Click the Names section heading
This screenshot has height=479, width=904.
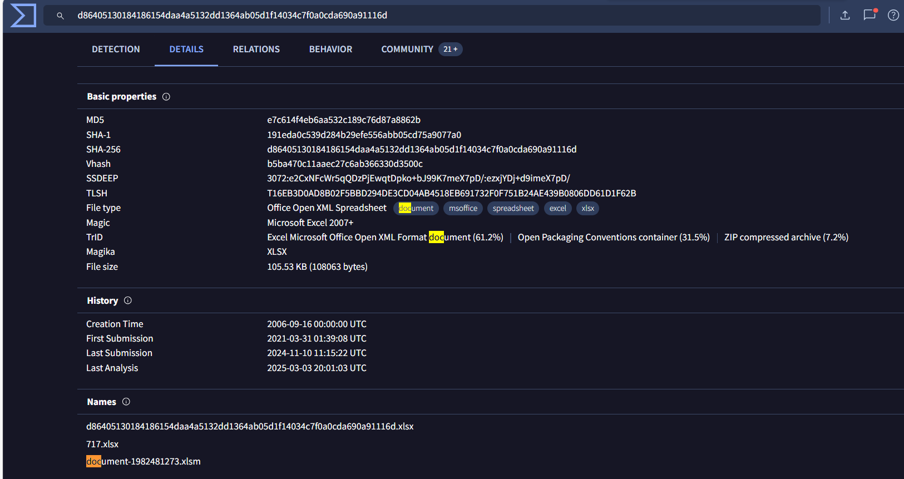[x=102, y=402]
